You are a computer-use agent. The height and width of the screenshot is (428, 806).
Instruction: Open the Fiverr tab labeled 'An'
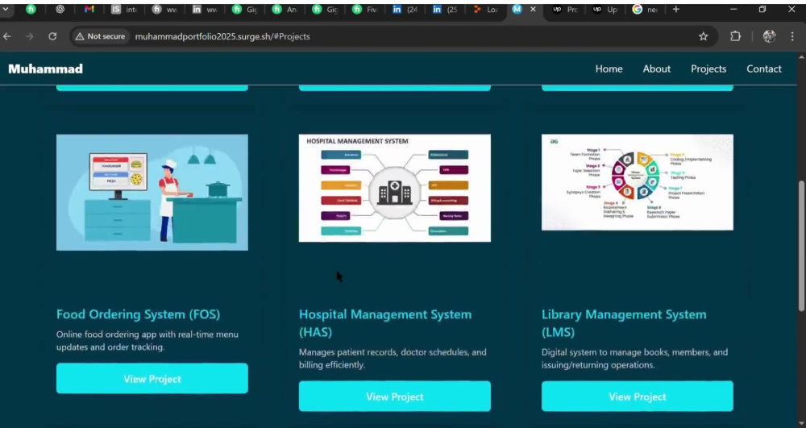[x=285, y=9]
